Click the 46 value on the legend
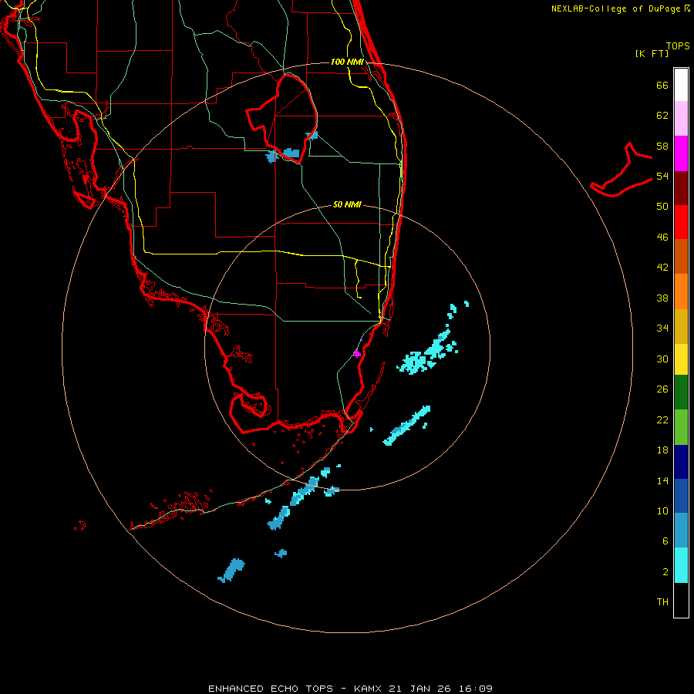Viewport: 694px width, 694px height. point(662,238)
